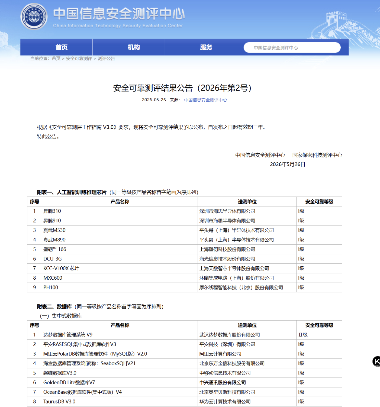Select 海盒数据库管理系统 SeaboxSQL V21 cell
Screen dimensions: 380x407
coord(120,363)
